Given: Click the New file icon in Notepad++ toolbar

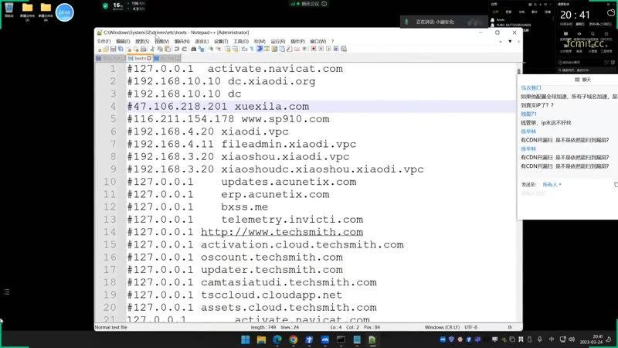Looking at the screenshot, I should point(100,49).
